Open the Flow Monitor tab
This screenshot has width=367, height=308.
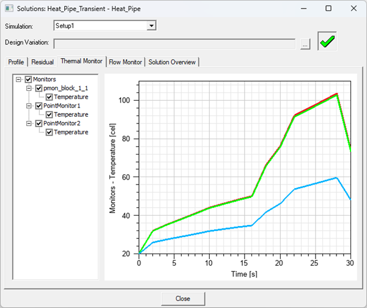tap(125, 62)
